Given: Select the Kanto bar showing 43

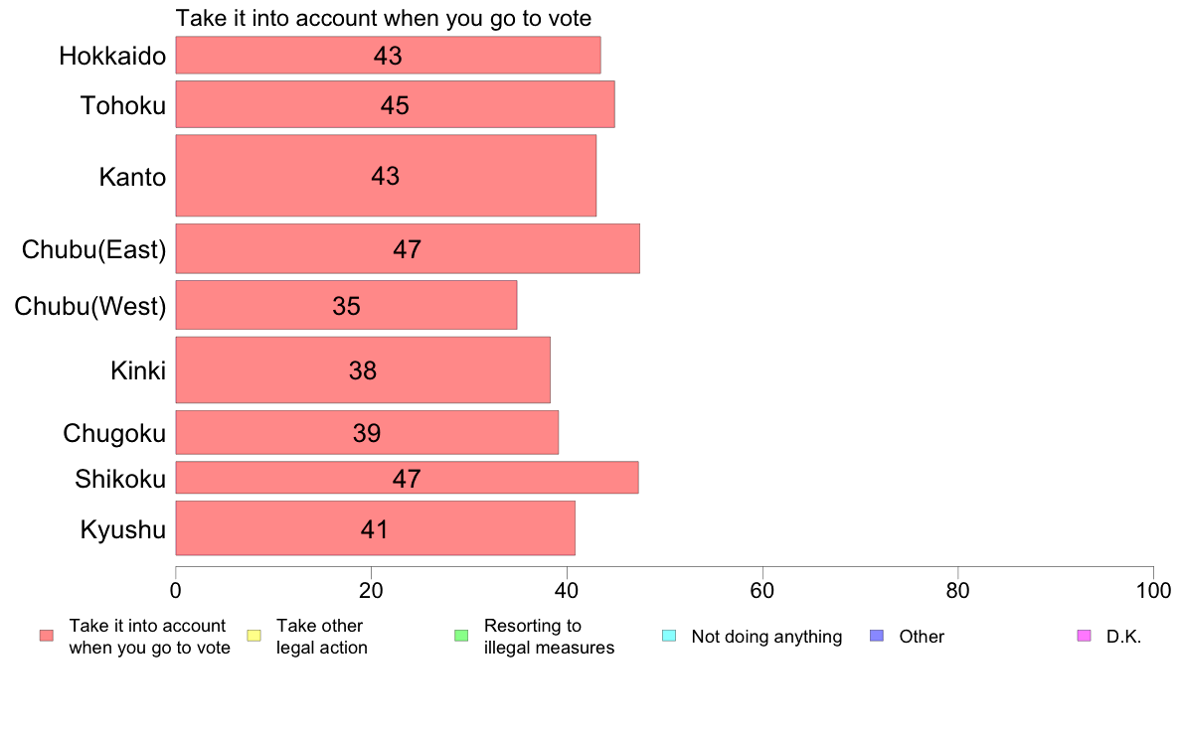Looking at the screenshot, I should coord(386,176).
